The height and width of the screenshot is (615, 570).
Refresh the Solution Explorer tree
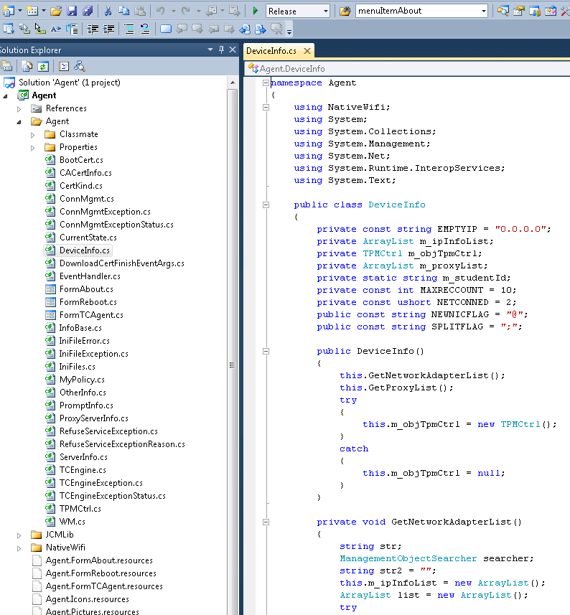pos(43,66)
